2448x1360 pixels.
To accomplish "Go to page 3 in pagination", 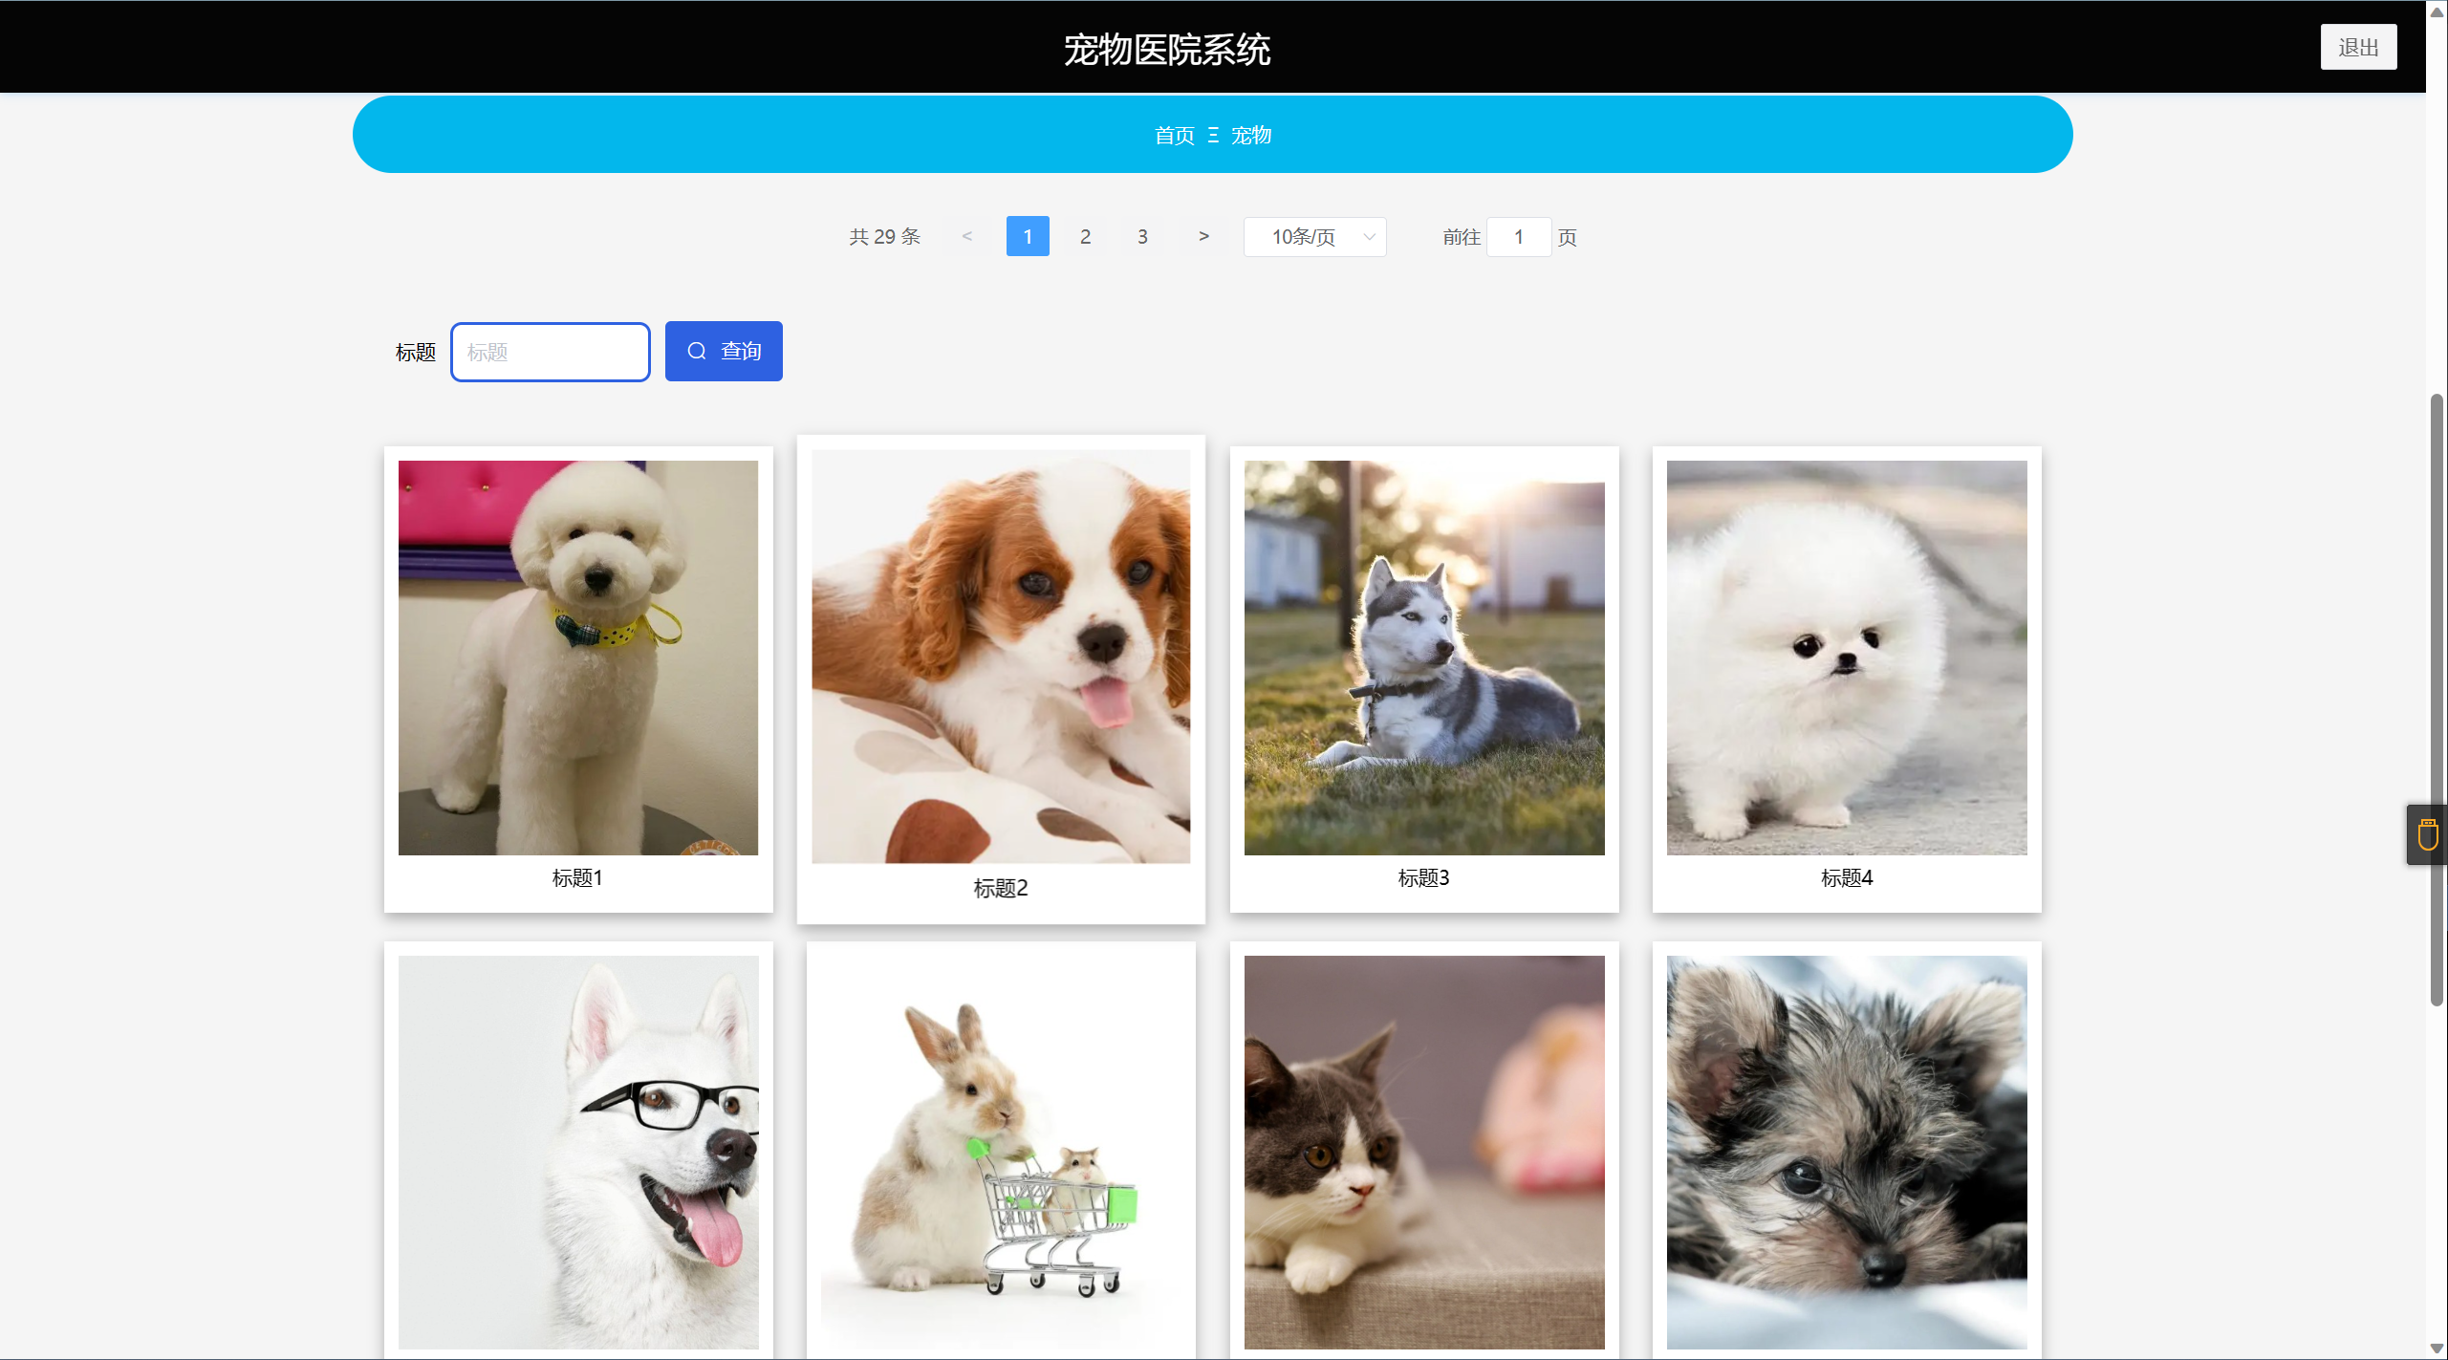I will click(1142, 236).
